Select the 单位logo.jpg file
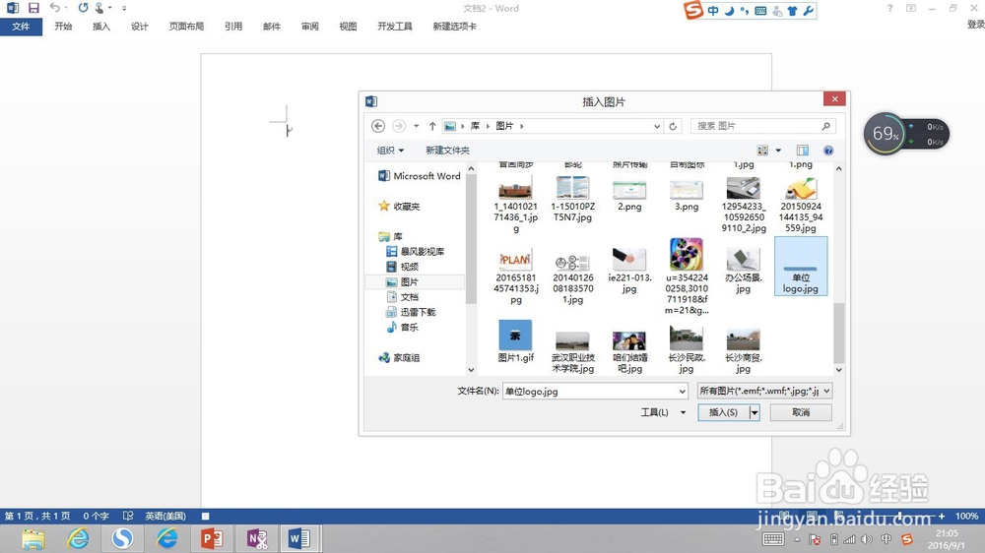Image resolution: width=985 pixels, height=553 pixels. coord(801,266)
